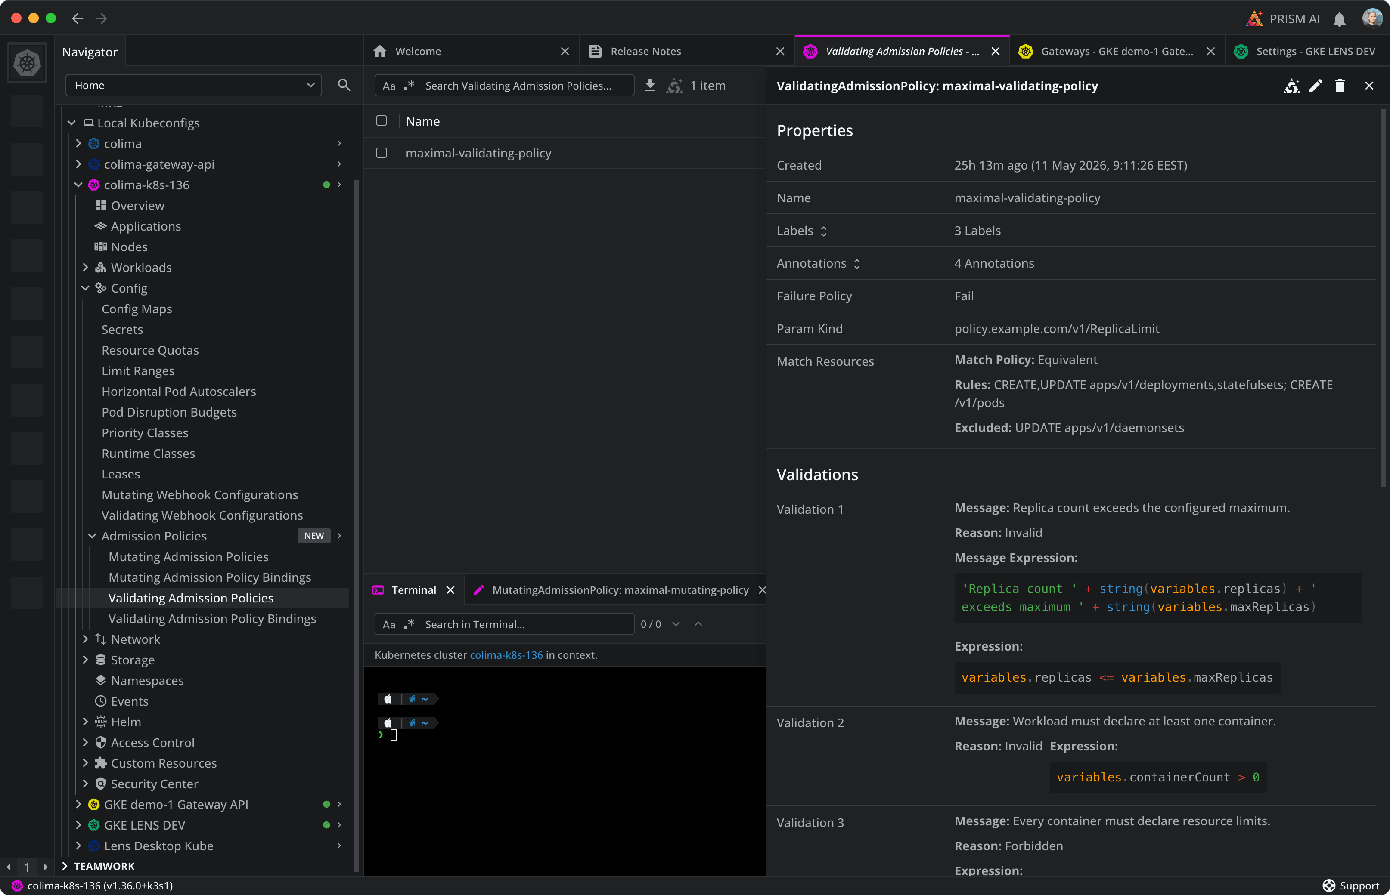1390x895 pixels.
Task: Open the Navigator panel tab
Action: point(90,52)
